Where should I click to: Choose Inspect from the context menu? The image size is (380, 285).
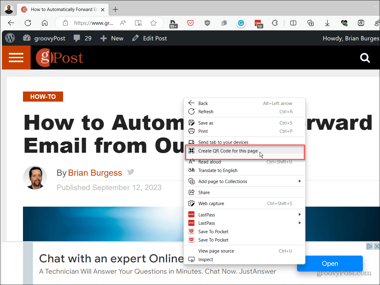pyautogui.click(x=244, y=260)
